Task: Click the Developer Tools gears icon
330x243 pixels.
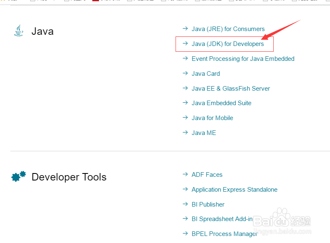Action: pos(19,176)
